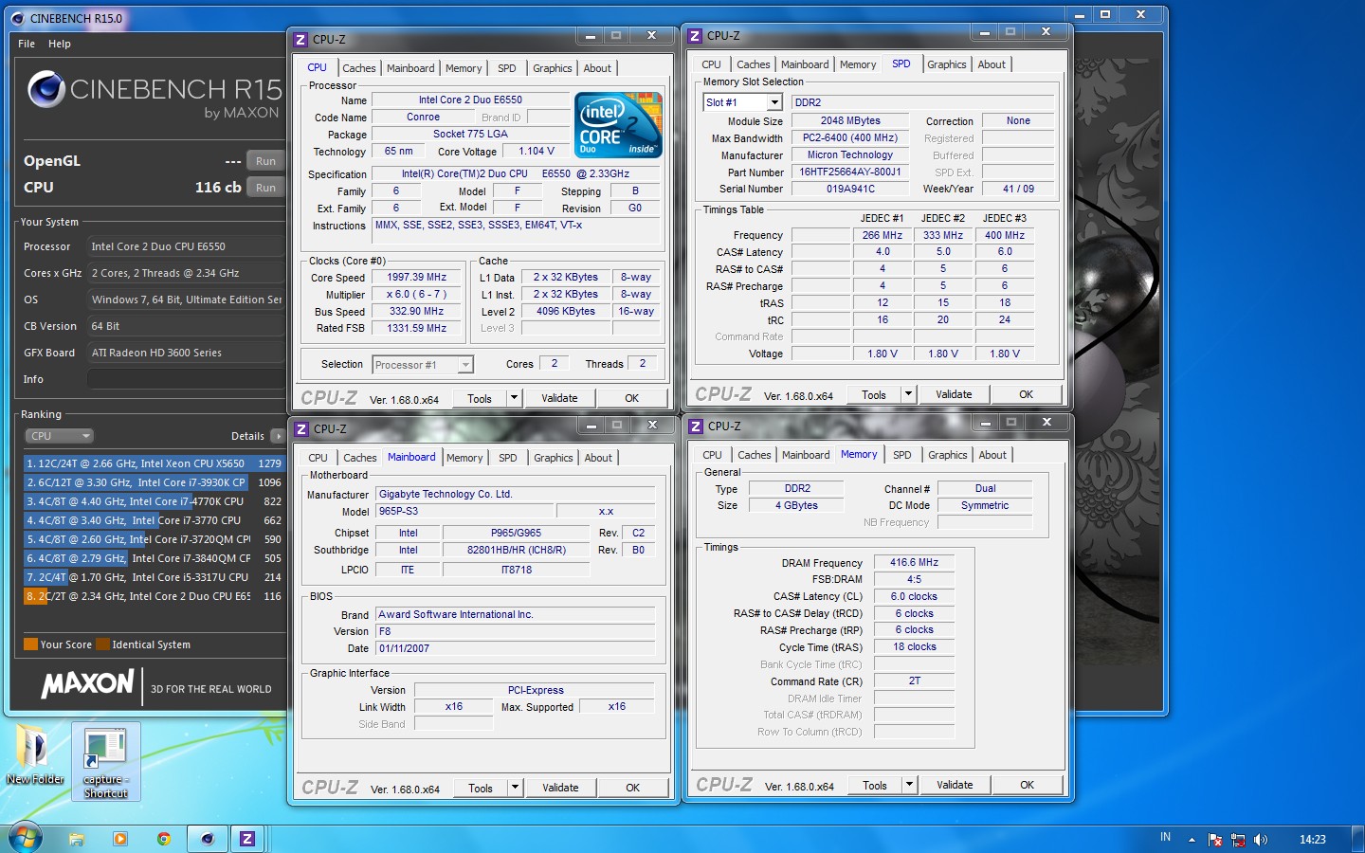Click Tools button in Memory window

coord(875,785)
